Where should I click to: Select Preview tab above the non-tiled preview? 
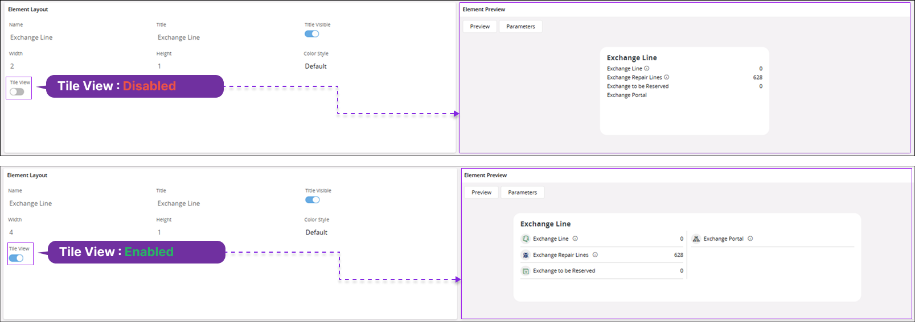click(x=480, y=27)
